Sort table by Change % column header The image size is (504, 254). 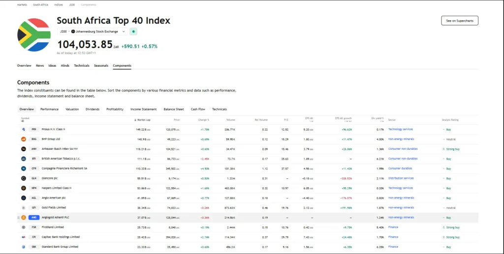pos(204,120)
